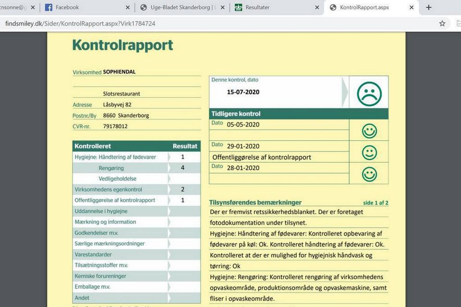
Task: Close the Resultater tab
Action: pos(317,7)
